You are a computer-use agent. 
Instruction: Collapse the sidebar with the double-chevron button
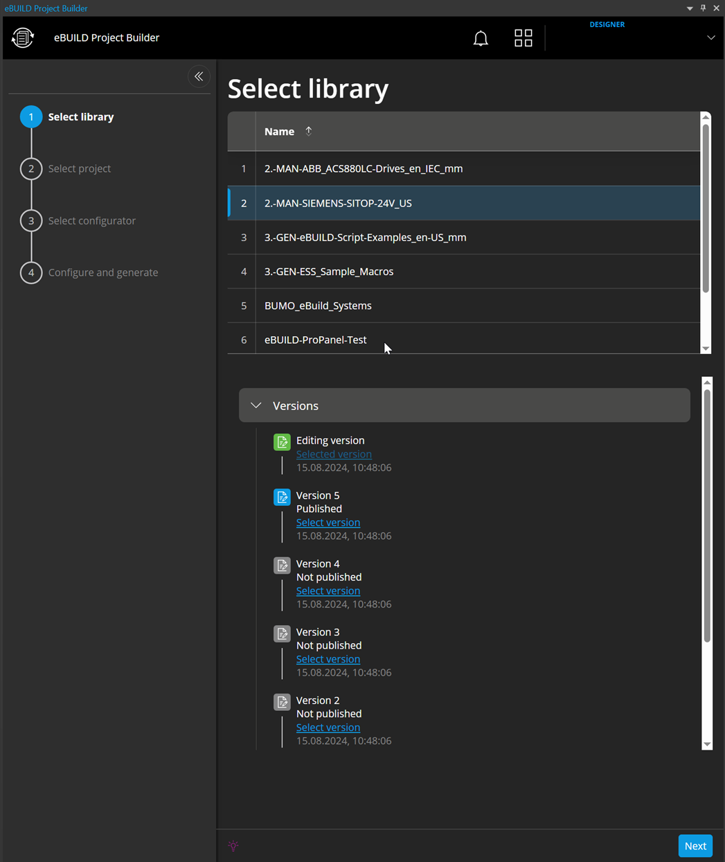point(199,76)
